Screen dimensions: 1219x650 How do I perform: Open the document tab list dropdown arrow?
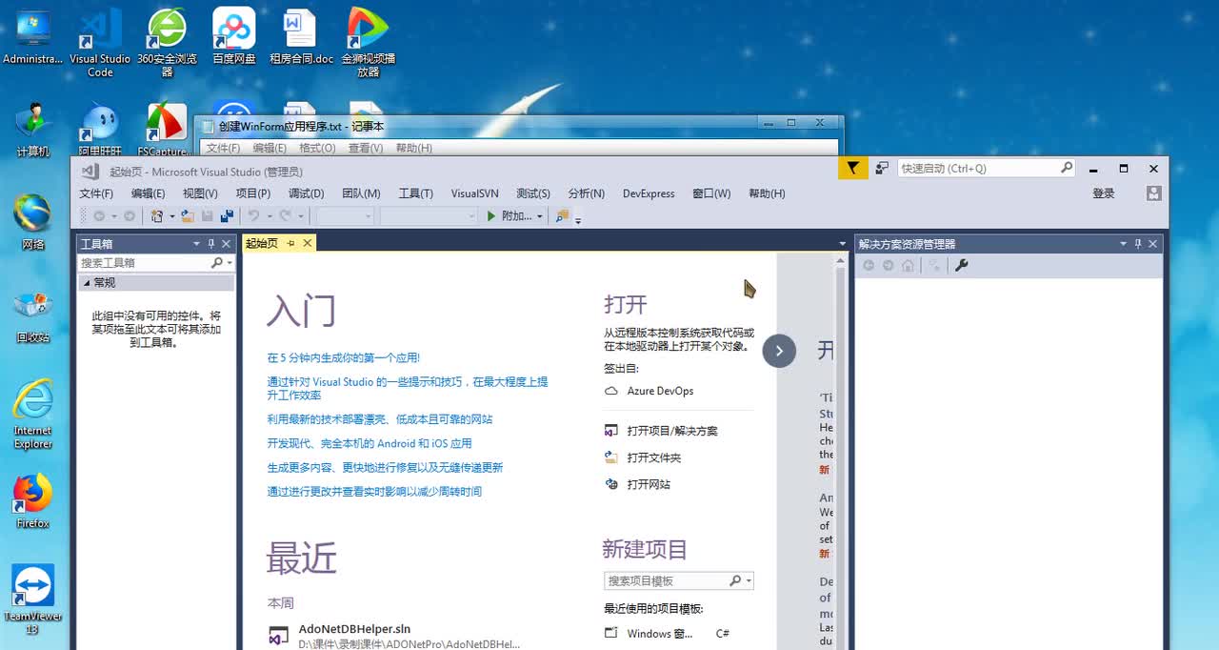[x=842, y=244]
